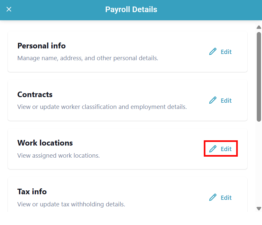This screenshot has height=225, width=262.
Task: Select the Work locations card heading
Action: point(45,143)
